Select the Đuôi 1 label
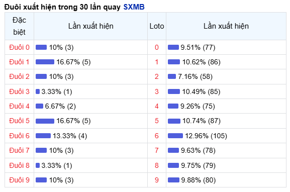 [19, 62]
